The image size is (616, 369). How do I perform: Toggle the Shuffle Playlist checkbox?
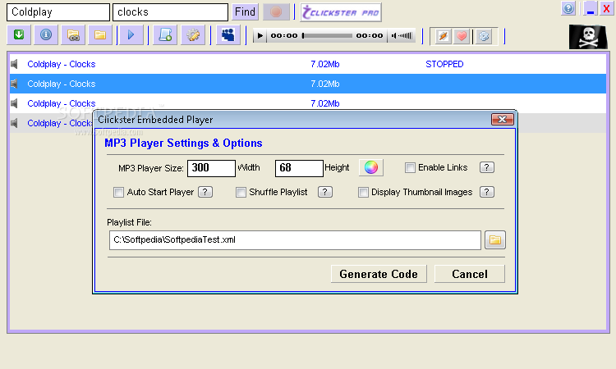click(x=241, y=192)
